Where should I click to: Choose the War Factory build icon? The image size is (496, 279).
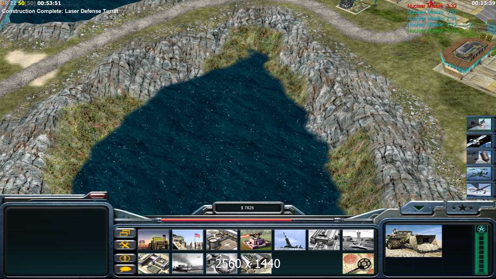(x=324, y=240)
